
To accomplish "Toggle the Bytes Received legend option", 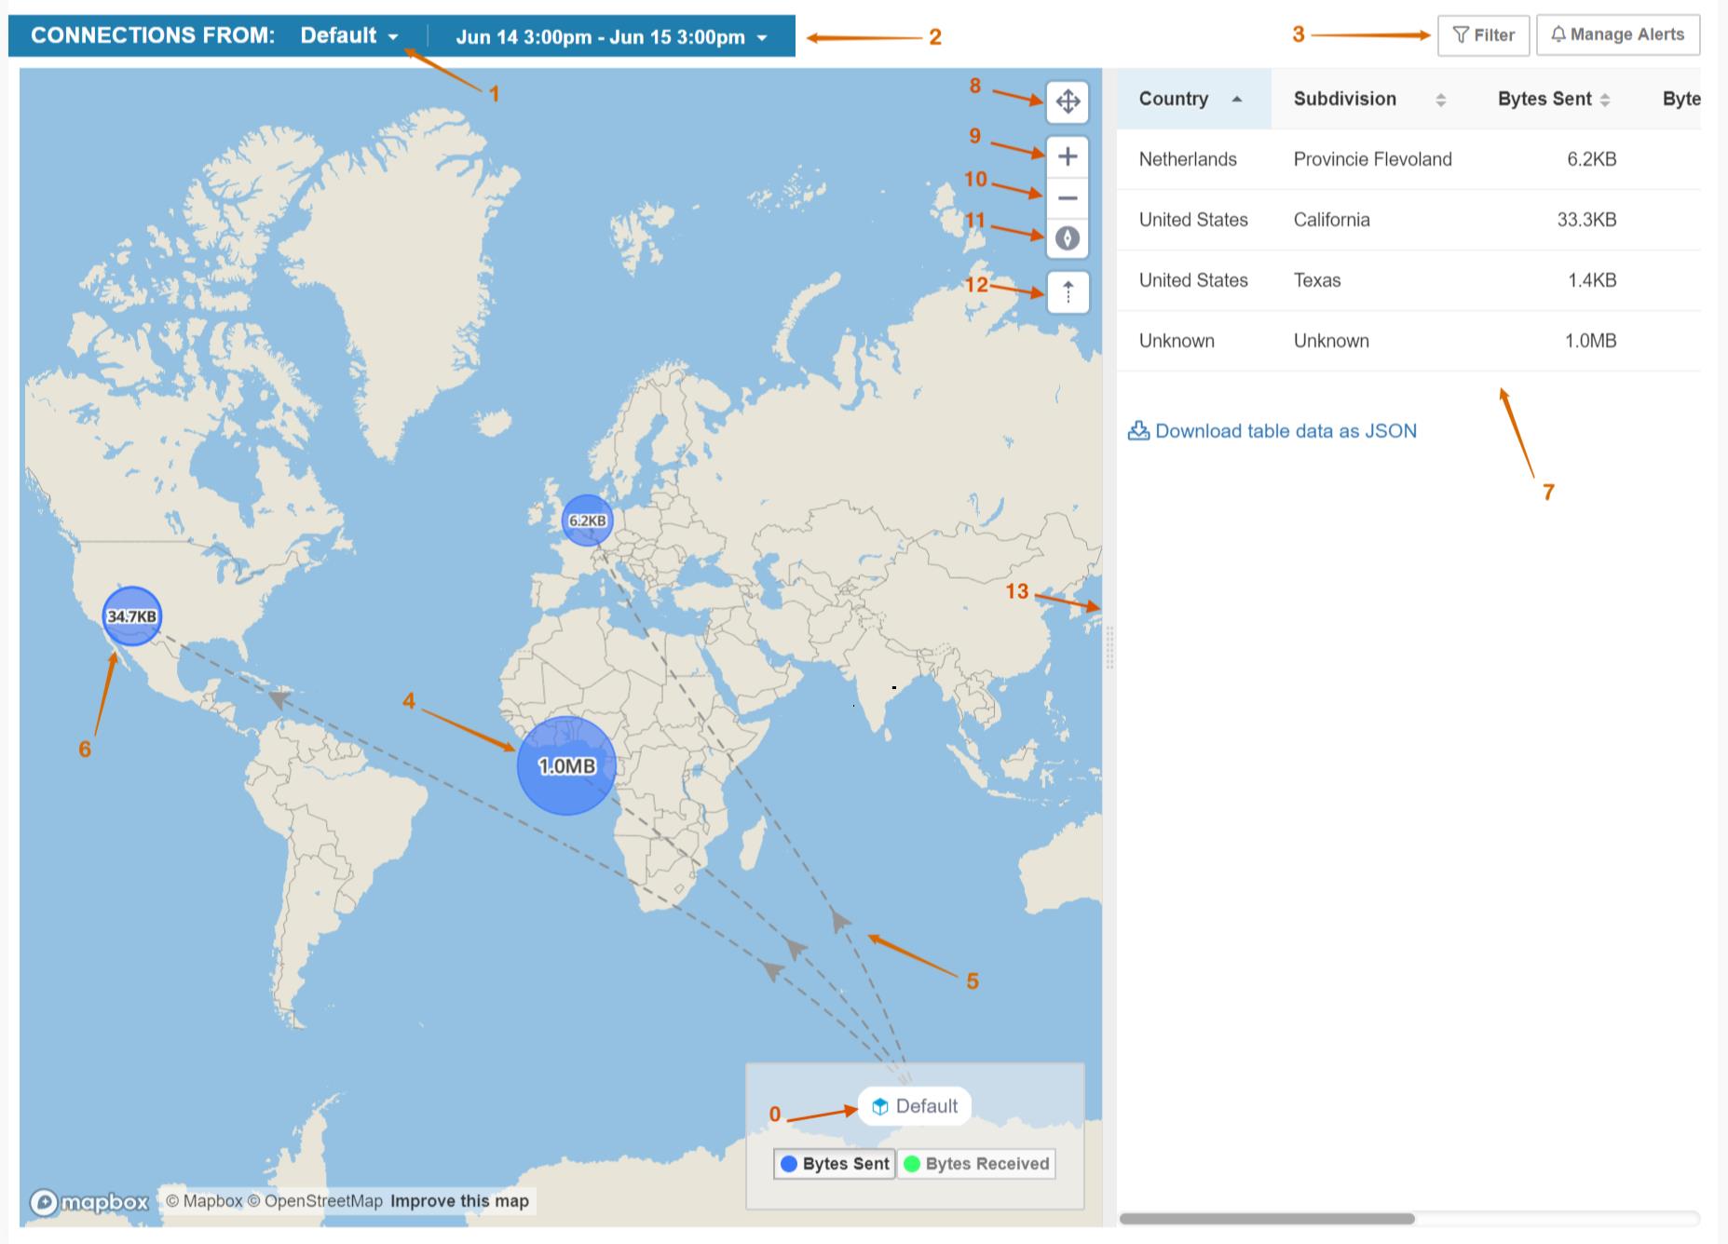I will 976,1164.
